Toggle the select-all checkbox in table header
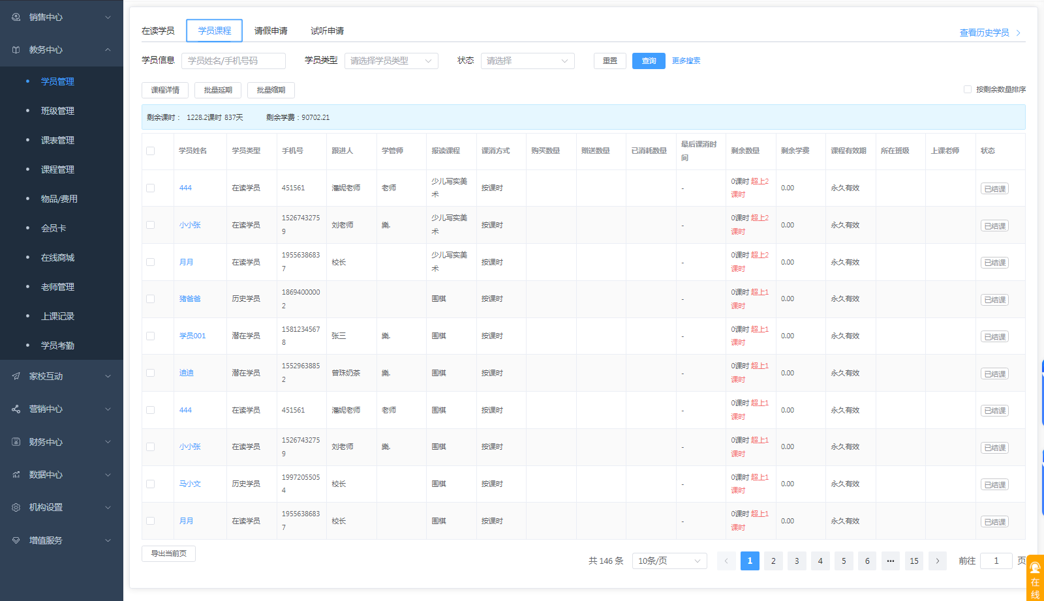The image size is (1044, 601). [151, 151]
